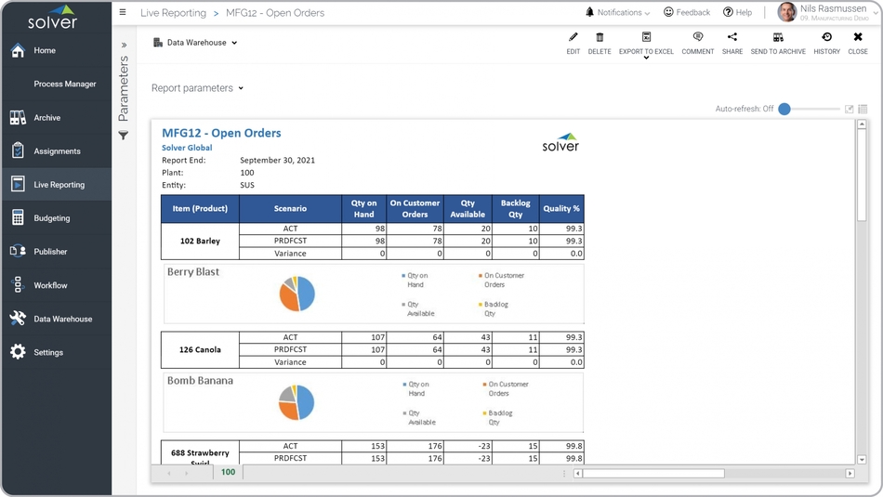Viewport: 883px width, 497px height.
Task: Share the report via Share icon
Action: point(732,38)
